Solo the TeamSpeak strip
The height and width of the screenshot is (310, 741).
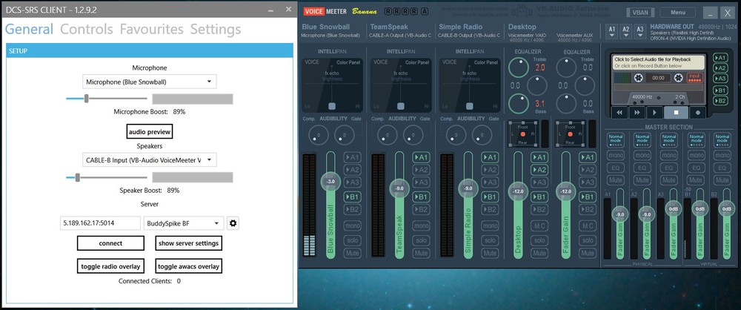421,240
